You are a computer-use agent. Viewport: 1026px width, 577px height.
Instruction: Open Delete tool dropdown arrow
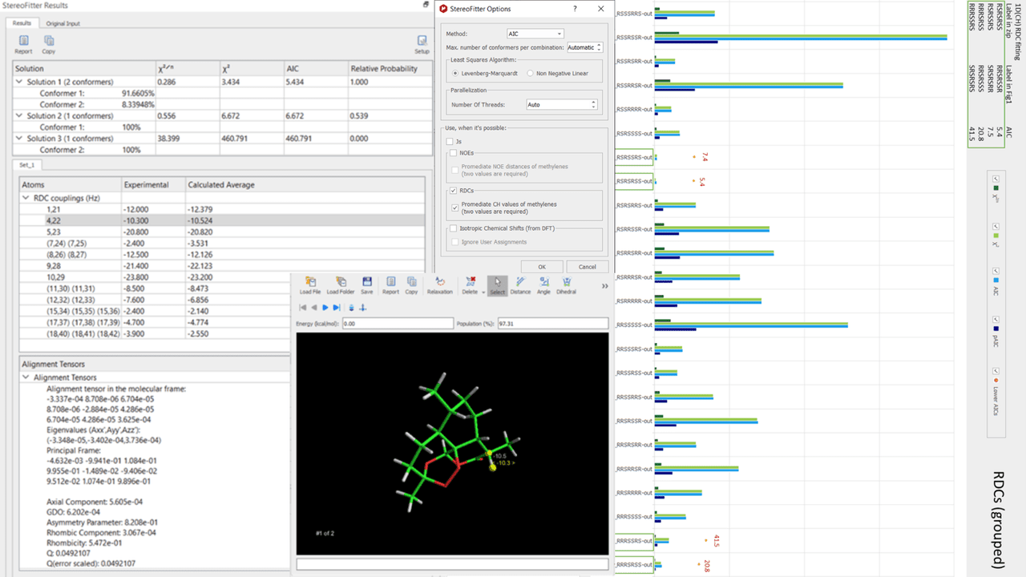coord(482,292)
